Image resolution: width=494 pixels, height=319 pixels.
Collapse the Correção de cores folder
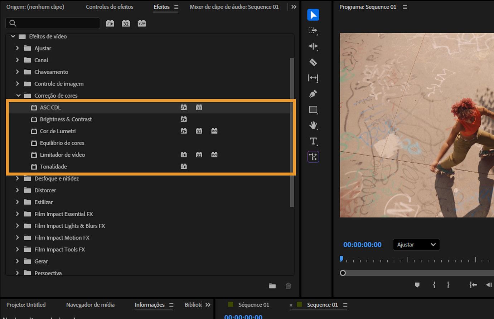[x=18, y=95]
